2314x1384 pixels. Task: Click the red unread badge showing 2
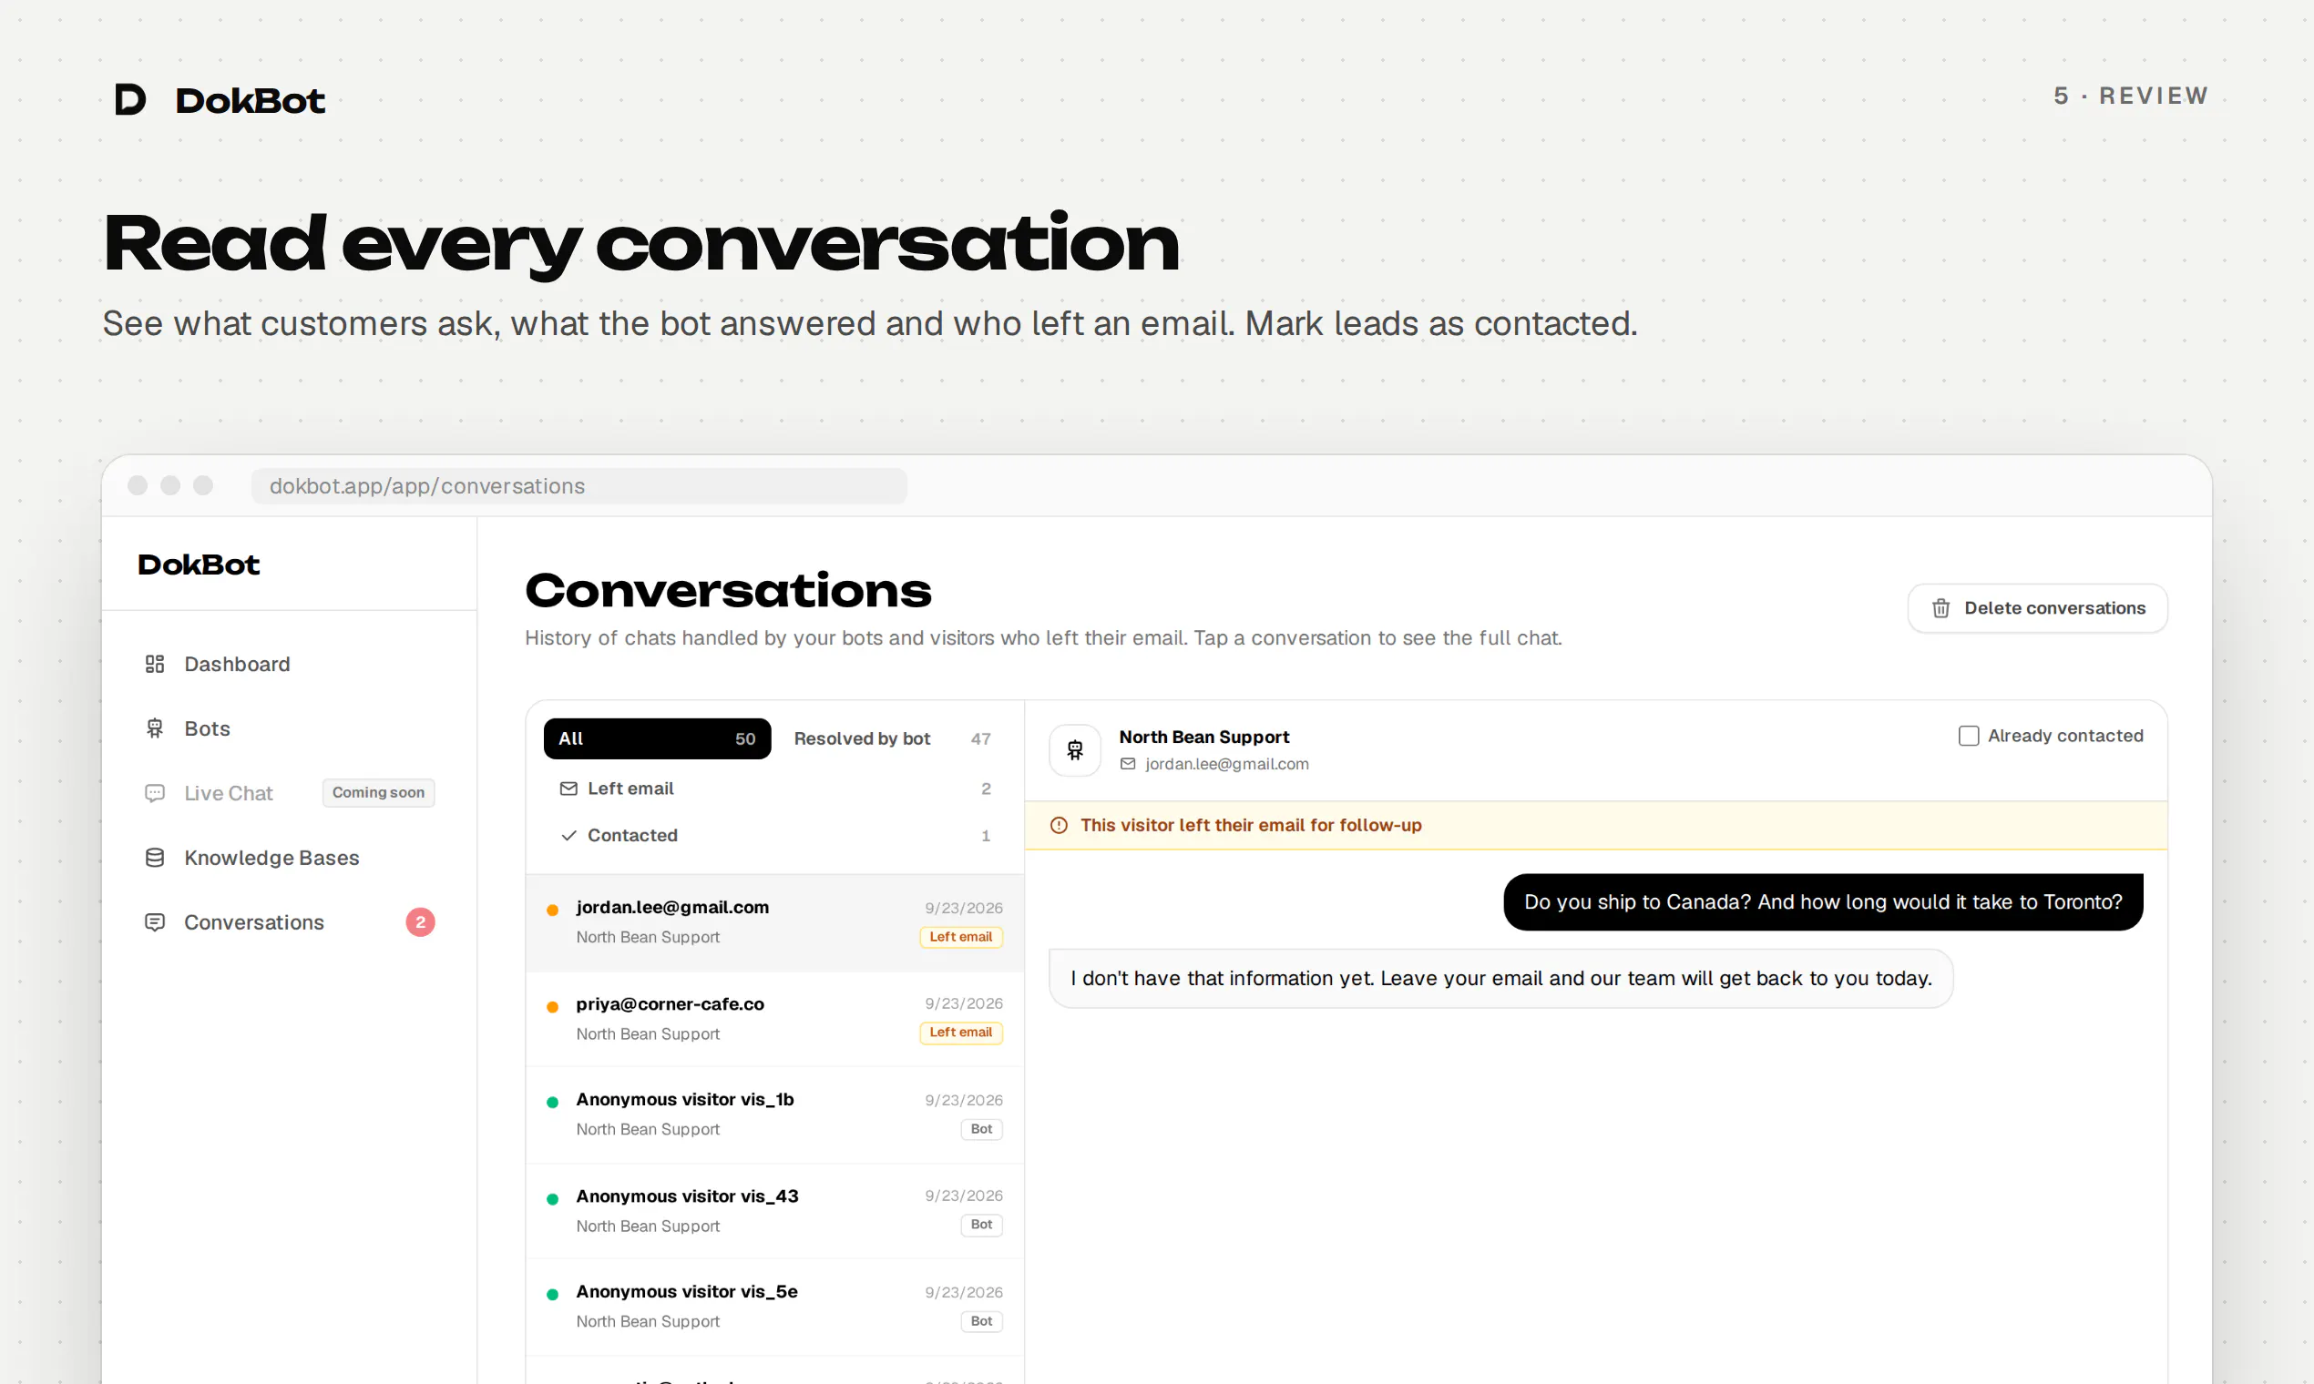[420, 922]
